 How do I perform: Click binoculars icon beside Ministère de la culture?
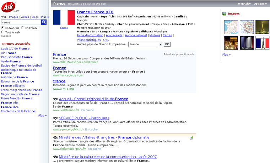pos(55,157)
